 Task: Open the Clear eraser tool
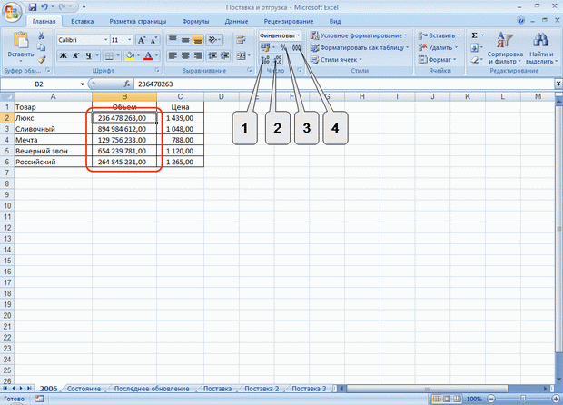click(475, 60)
